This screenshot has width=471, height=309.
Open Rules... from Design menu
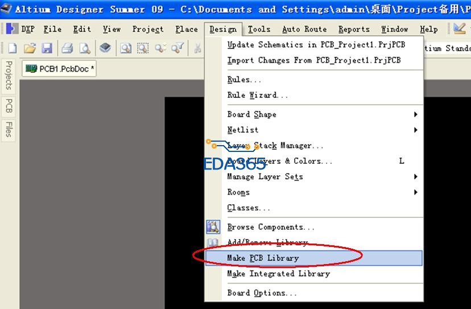pos(314,80)
